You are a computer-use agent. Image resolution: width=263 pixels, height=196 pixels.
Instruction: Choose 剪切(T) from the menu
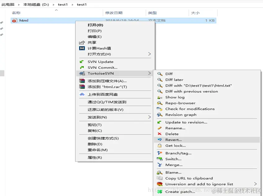pyautogui.click(x=94, y=125)
